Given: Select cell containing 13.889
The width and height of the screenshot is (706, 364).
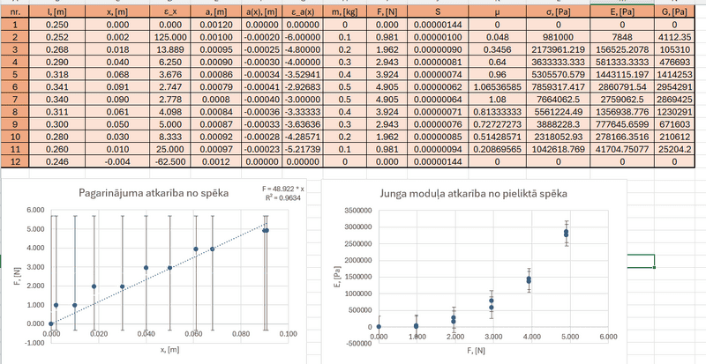Looking at the screenshot, I should pos(170,50).
